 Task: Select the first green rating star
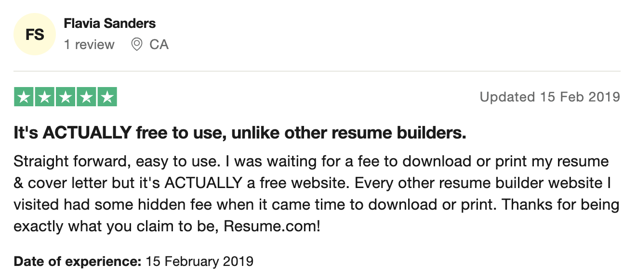[x=24, y=97]
